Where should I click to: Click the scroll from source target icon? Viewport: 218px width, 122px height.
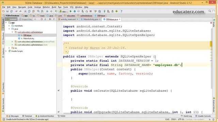coord(42,19)
